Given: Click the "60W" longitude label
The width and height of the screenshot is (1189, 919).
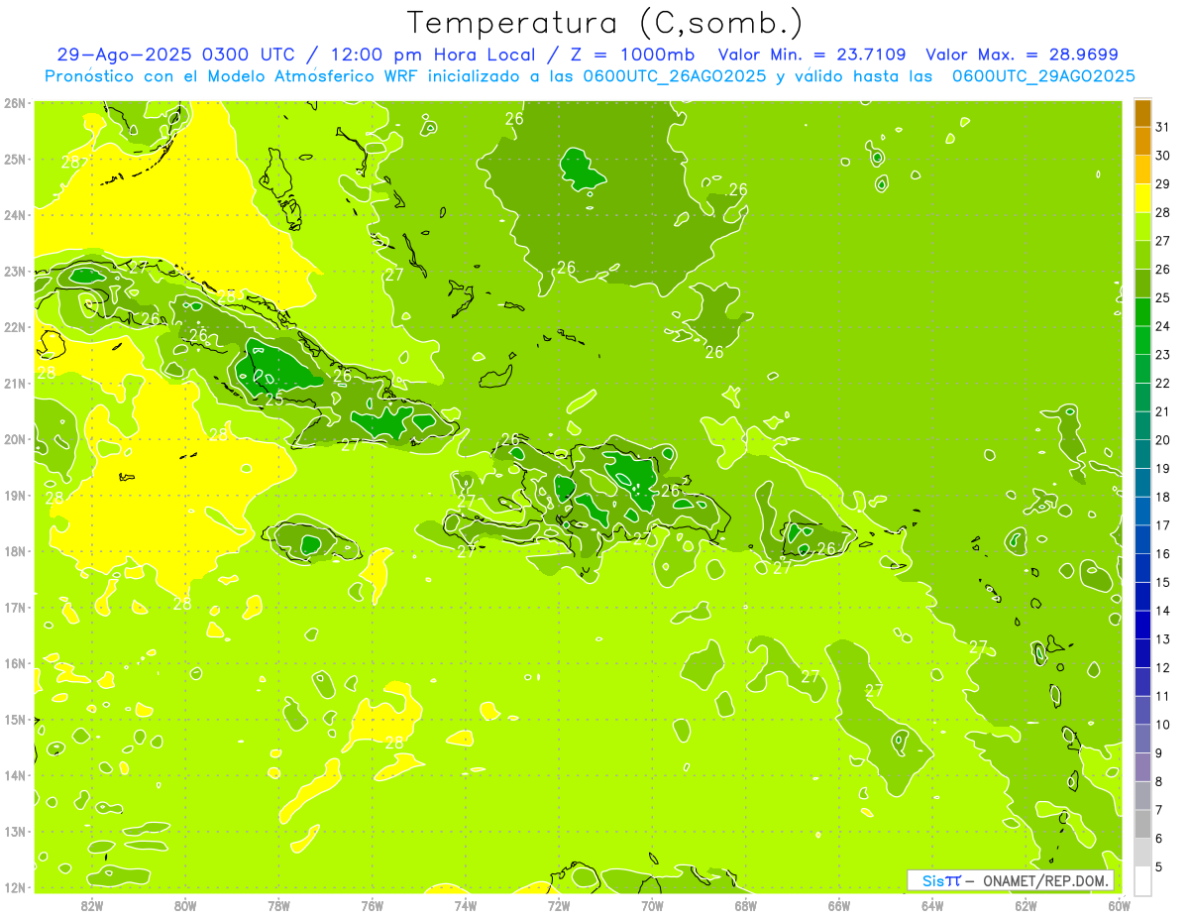Looking at the screenshot, I should click(x=1120, y=905).
